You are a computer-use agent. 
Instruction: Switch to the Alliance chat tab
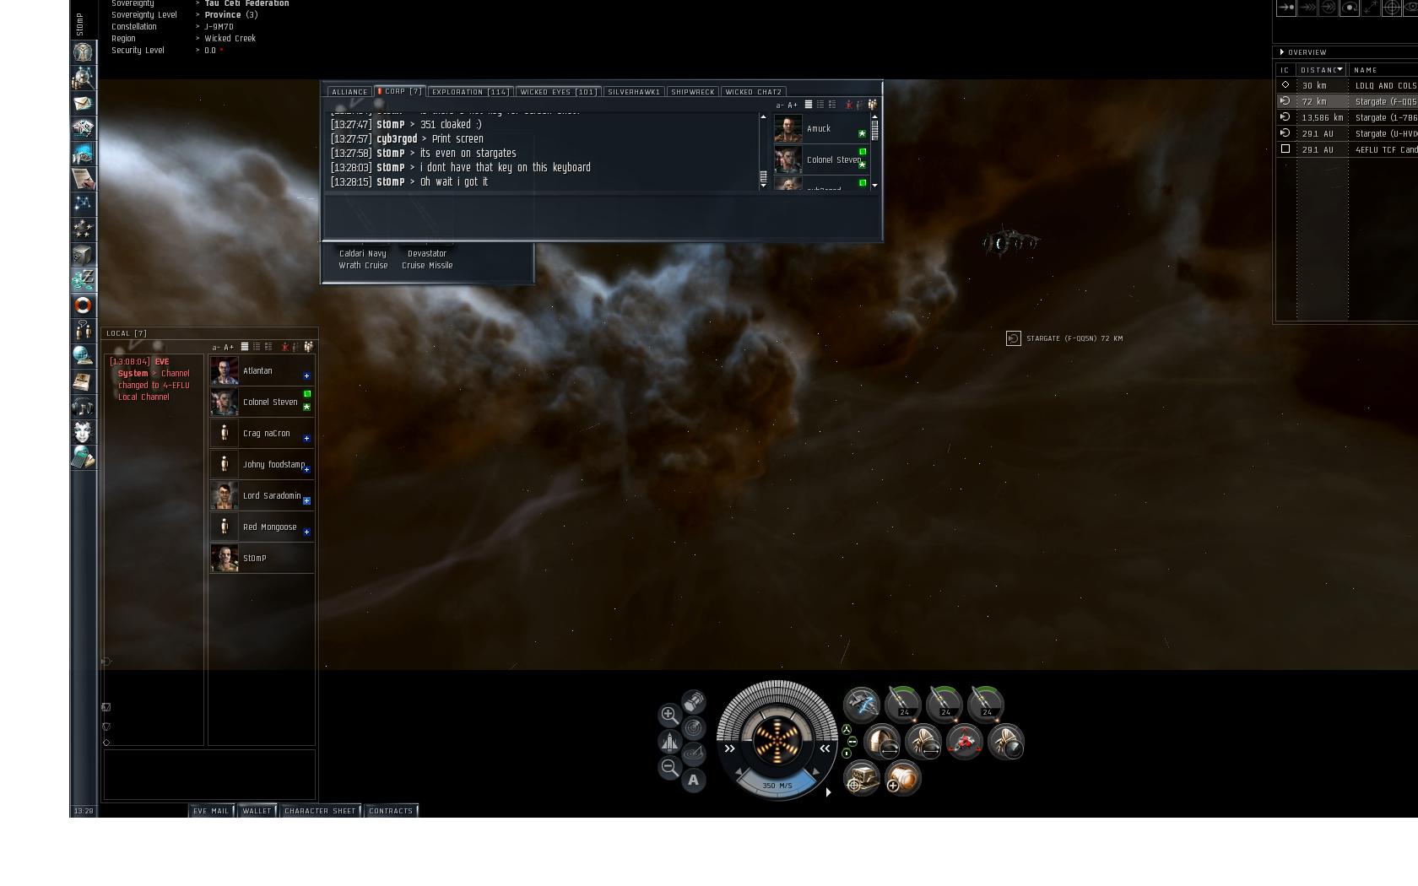(x=349, y=92)
